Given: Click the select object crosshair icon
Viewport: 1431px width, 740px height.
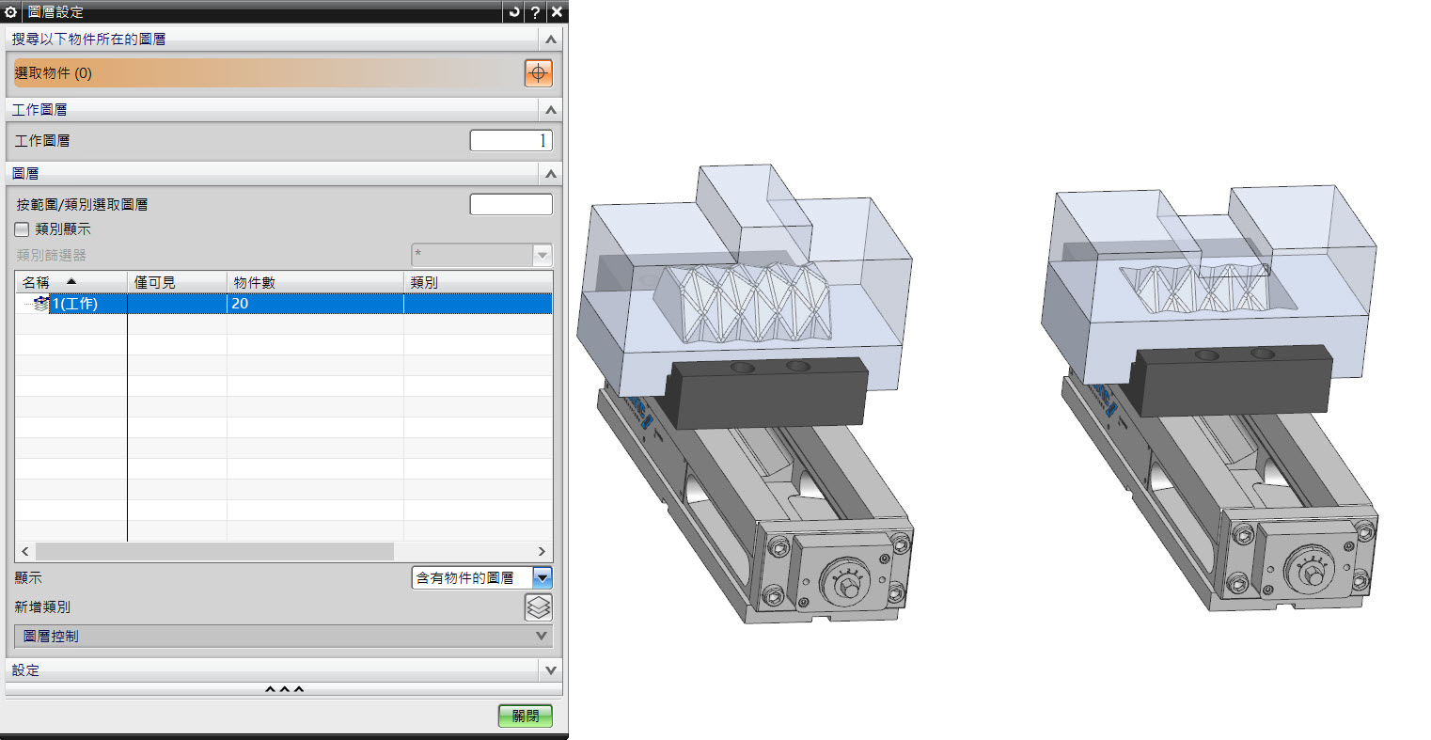Looking at the screenshot, I should (x=538, y=73).
